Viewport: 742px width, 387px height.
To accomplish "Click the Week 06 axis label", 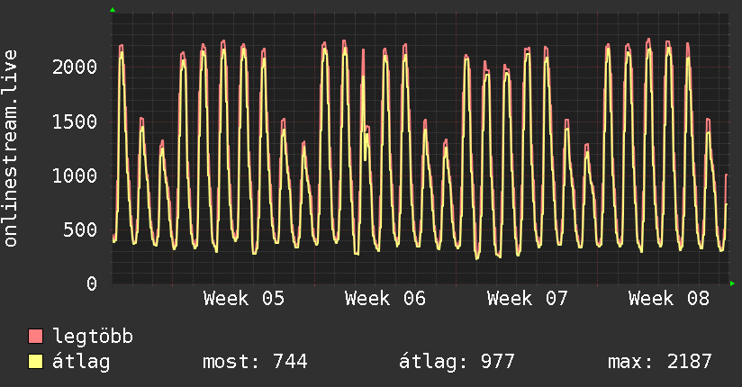I will [x=385, y=299].
